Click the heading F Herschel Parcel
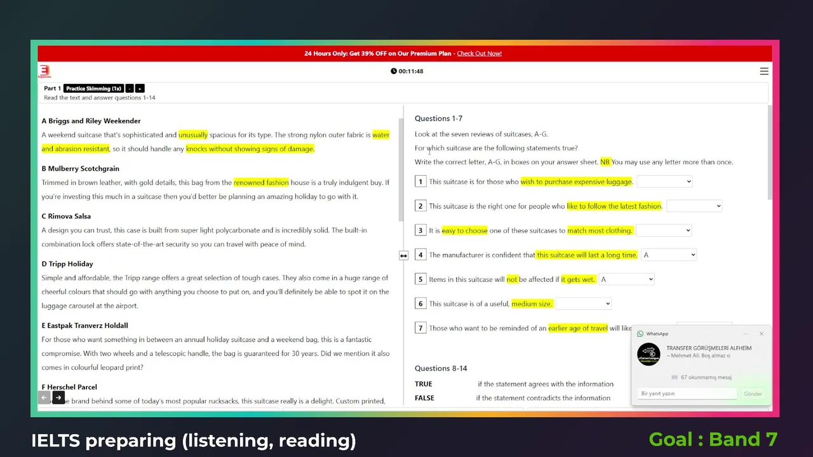Screen dimensions: 813x457 (69, 387)
